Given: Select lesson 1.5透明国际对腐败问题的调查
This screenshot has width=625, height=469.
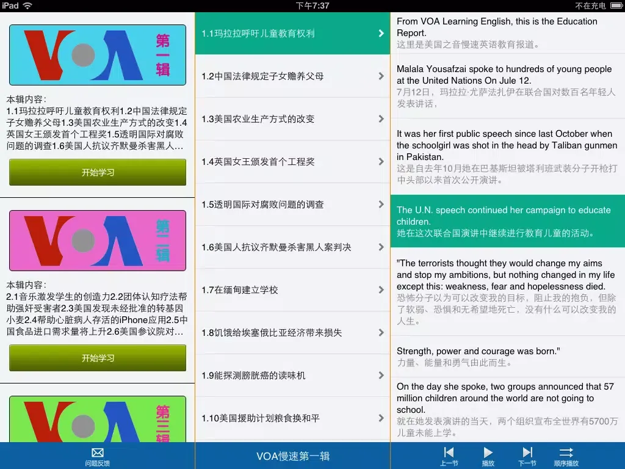Looking at the screenshot, I should [x=292, y=204].
